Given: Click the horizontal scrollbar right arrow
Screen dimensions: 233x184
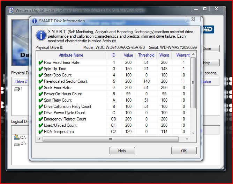Looking at the screenshot, I should tap(187, 139).
